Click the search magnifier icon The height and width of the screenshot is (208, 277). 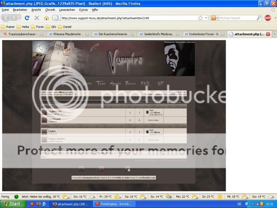point(259,18)
